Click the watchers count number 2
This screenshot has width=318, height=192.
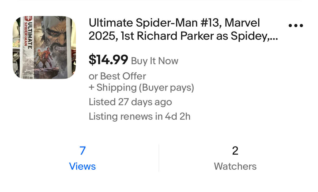[235, 151]
